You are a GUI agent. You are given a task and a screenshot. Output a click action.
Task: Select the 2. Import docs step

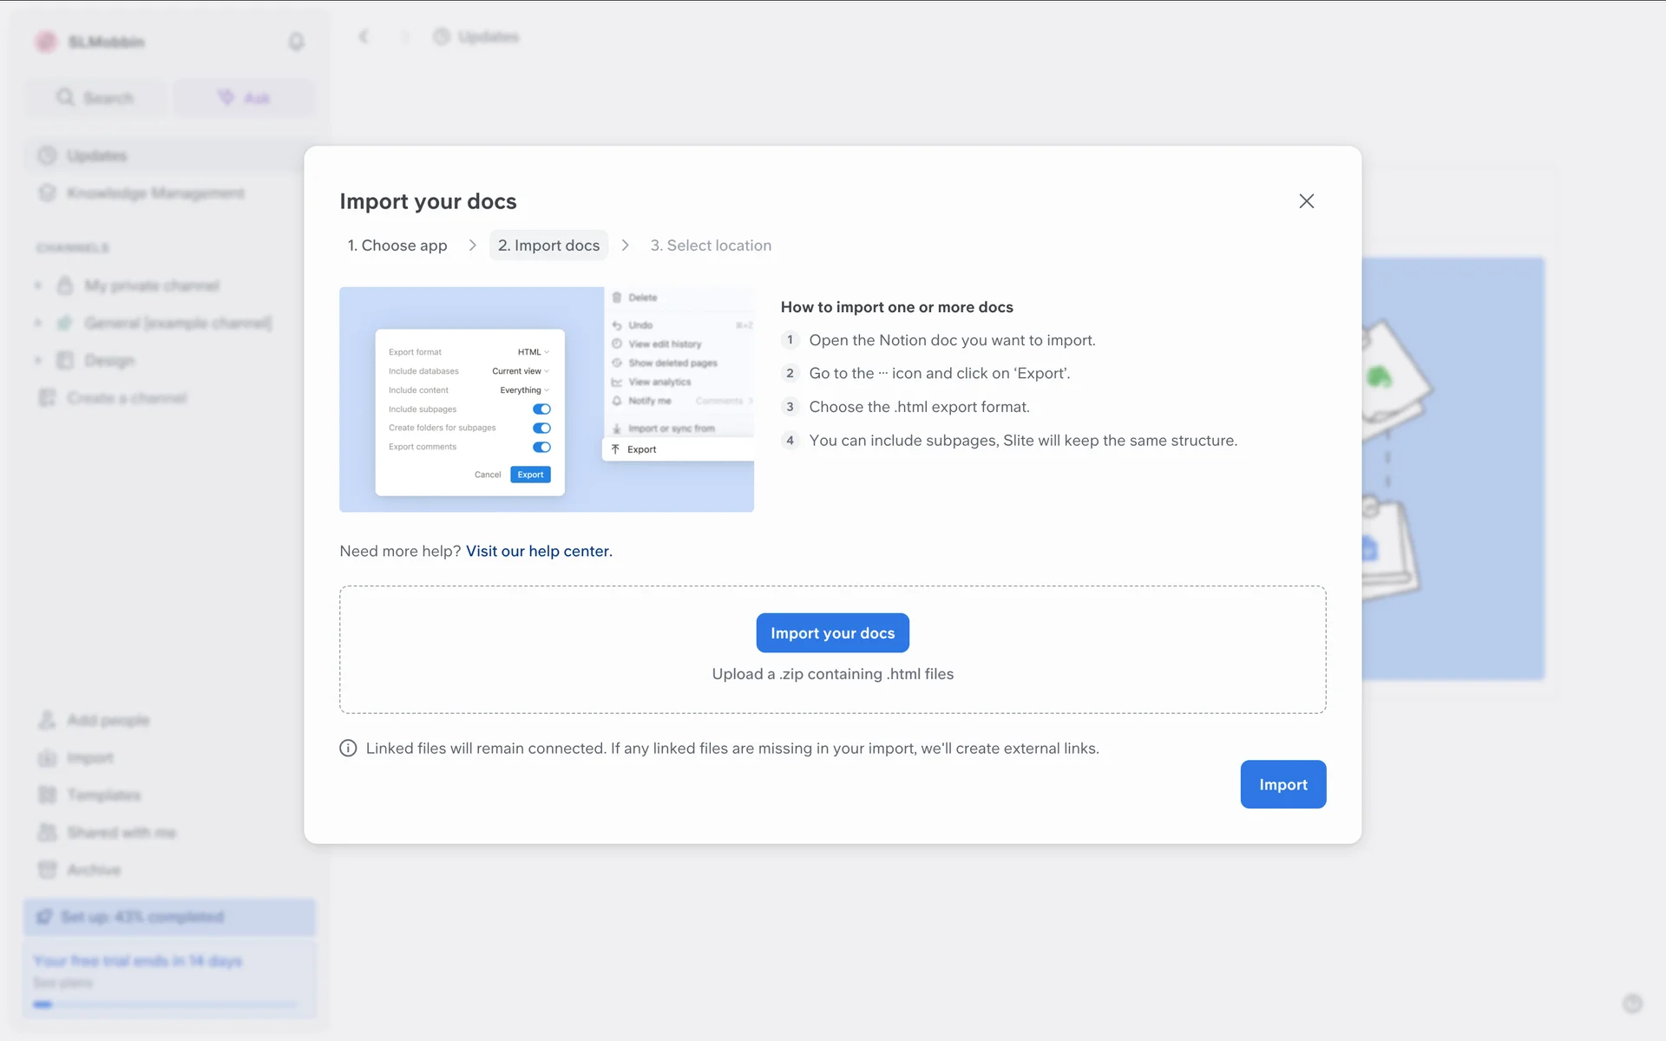click(x=548, y=246)
